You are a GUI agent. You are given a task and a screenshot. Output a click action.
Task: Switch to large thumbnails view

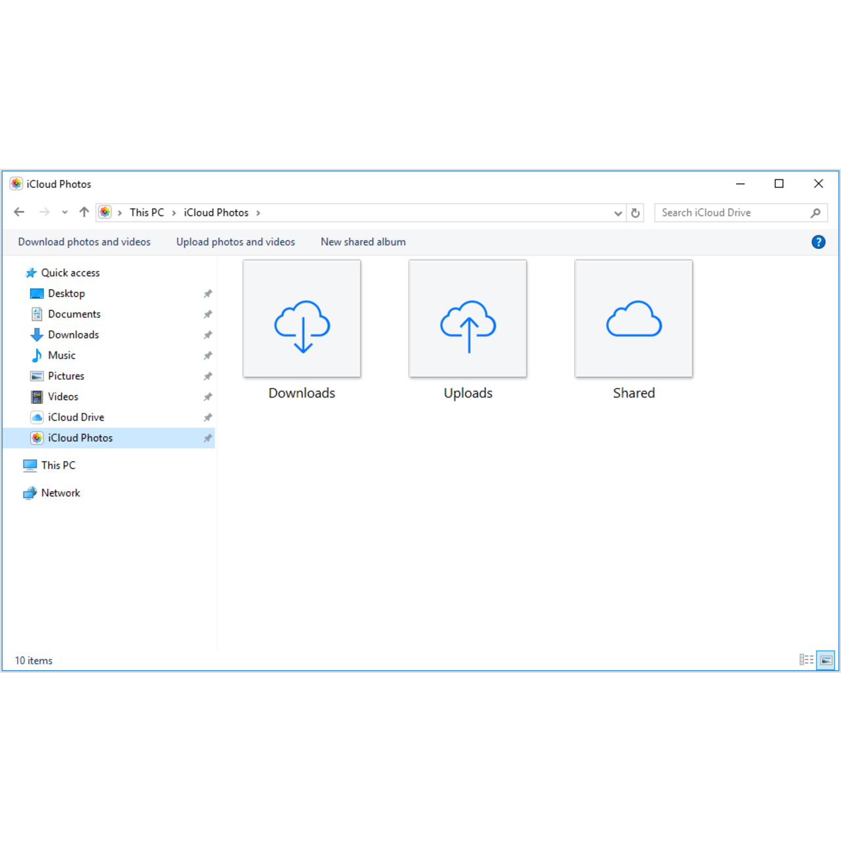point(826,660)
